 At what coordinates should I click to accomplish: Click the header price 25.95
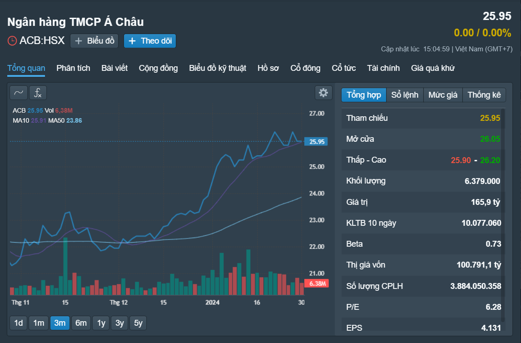497,16
